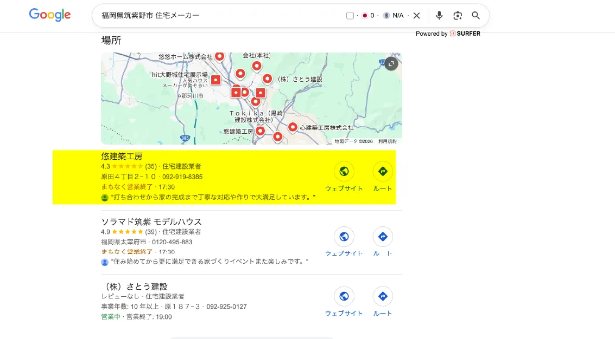Click the search magnifier icon
The height and width of the screenshot is (339, 615).
pos(475,15)
